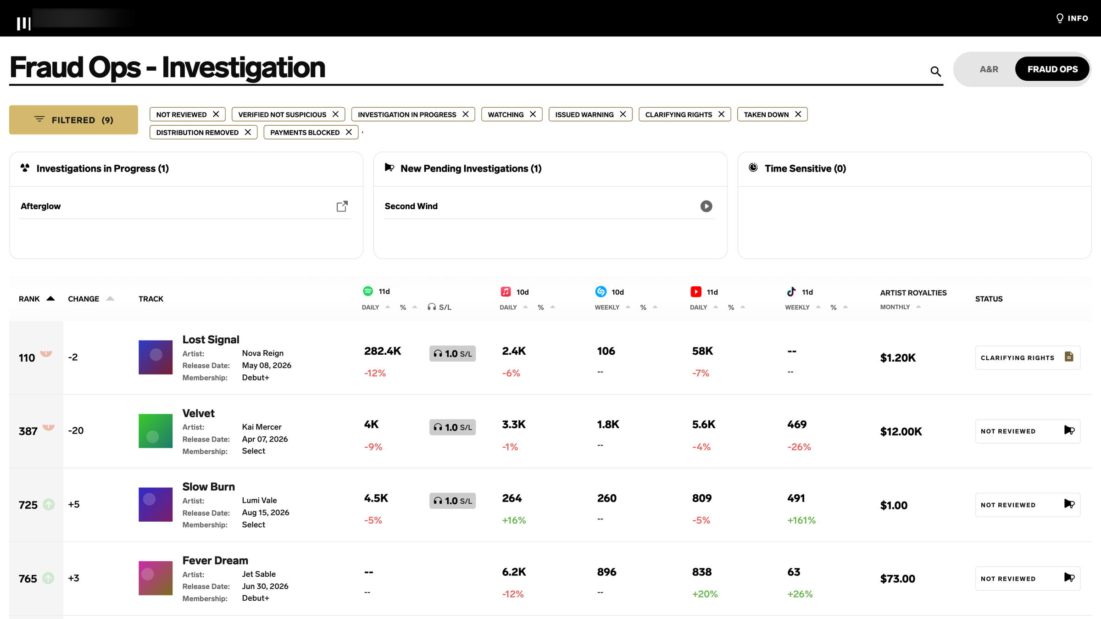Image resolution: width=1101 pixels, height=619 pixels.
Task: Click the Investigations in Progress radiation icon
Action: [x=25, y=168]
